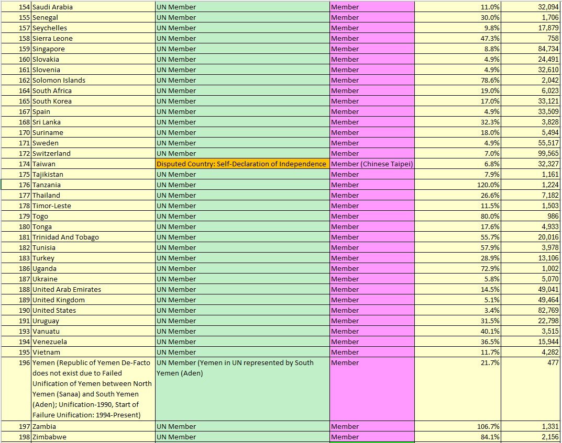Select South Korea's 33,121 value

click(x=531, y=101)
